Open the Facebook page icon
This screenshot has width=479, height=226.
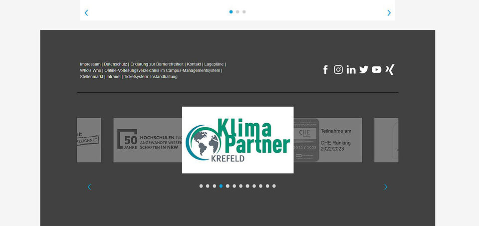tap(325, 70)
